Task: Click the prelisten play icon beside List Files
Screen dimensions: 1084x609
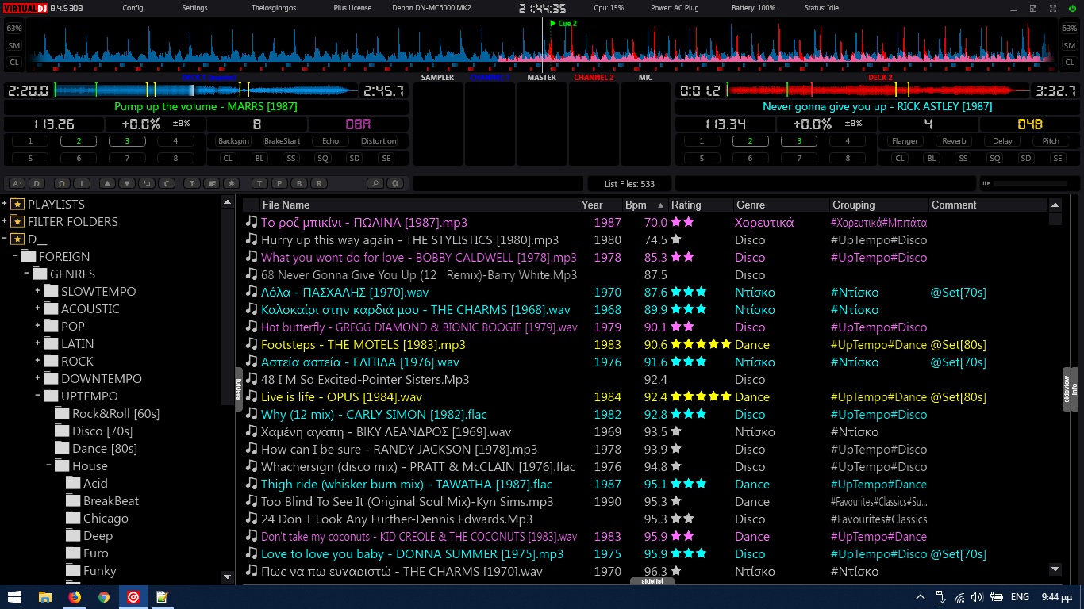Action: point(986,183)
